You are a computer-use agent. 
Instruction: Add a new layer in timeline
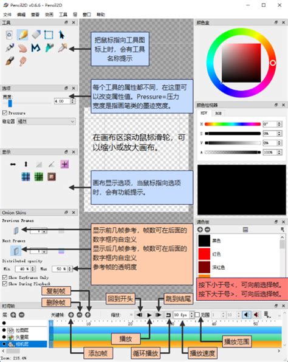(x=13, y=315)
